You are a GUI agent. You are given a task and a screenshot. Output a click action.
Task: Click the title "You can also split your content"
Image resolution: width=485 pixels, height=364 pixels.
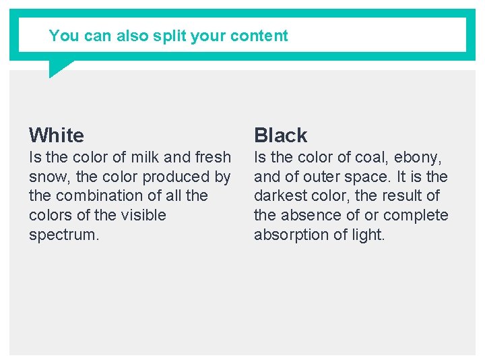tap(168, 36)
